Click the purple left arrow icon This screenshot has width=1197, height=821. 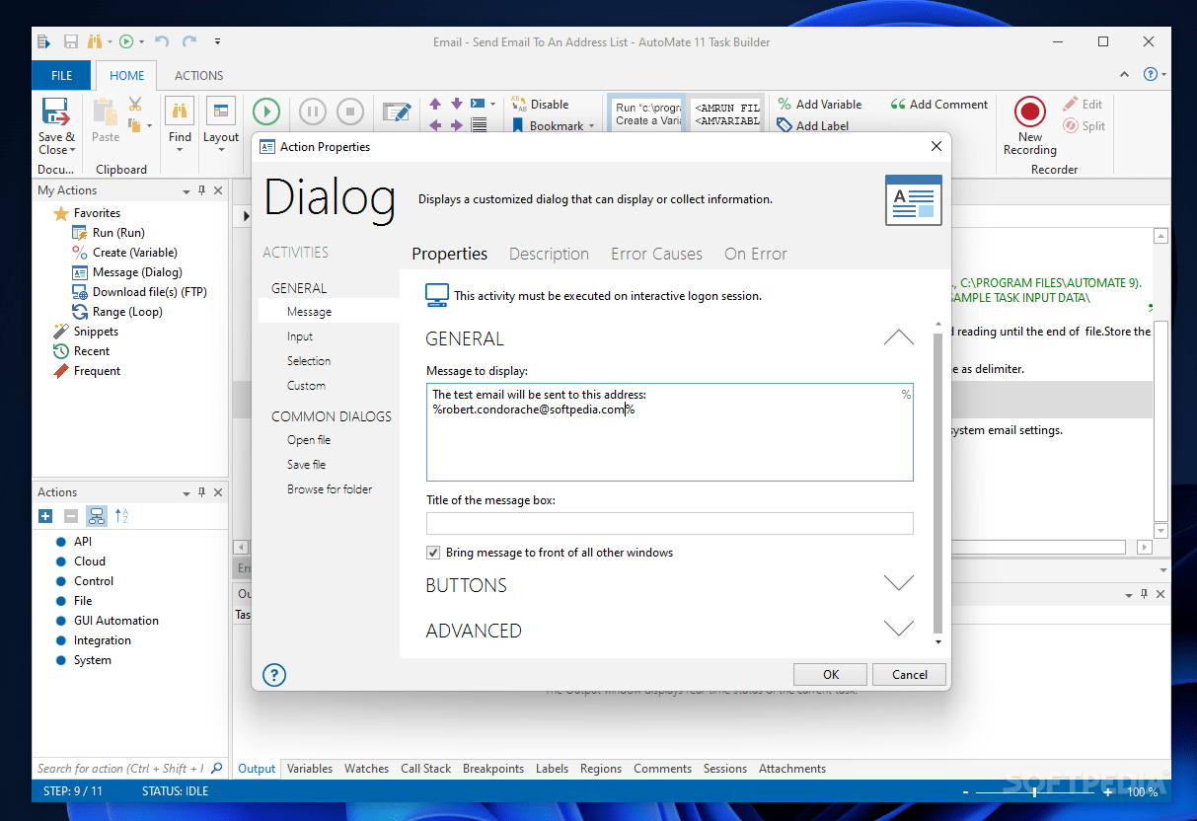tap(435, 125)
